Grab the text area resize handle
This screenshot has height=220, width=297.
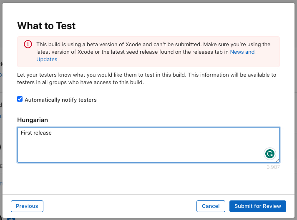[277, 160]
